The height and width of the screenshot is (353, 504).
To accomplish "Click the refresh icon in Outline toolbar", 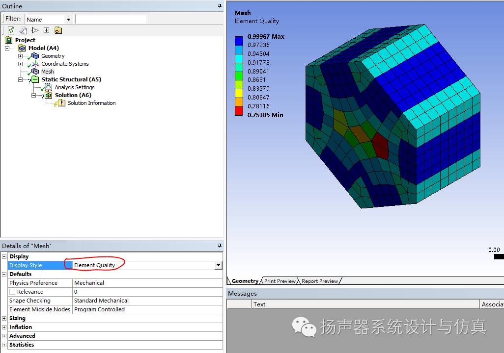I will [x=11, y=30].
